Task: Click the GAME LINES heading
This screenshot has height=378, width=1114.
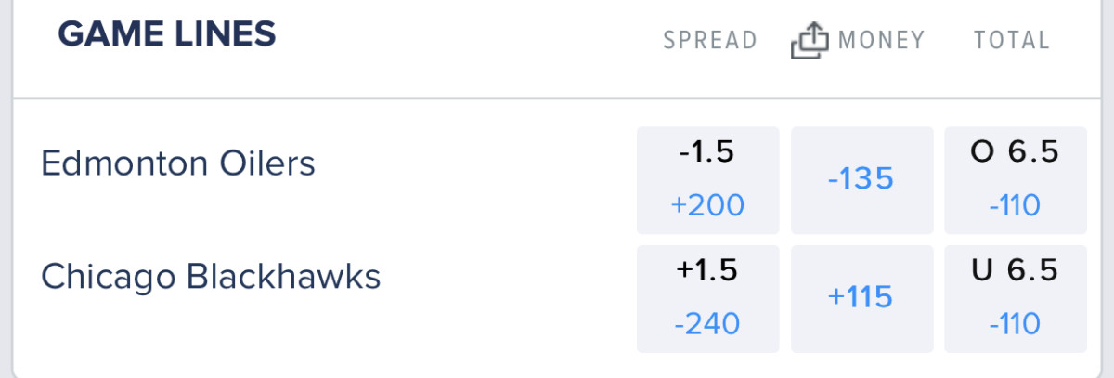Action: pyautogui.click(x=167, y=35)
